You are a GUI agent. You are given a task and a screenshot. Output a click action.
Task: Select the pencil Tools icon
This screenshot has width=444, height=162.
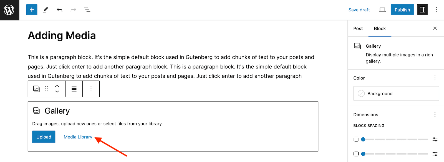pos(46,10)
